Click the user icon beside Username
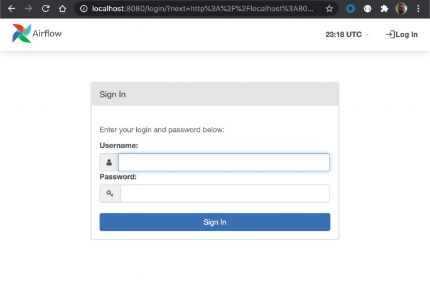Image resolution: width=430 pixels, height=295 pixels. coord(109,163)
